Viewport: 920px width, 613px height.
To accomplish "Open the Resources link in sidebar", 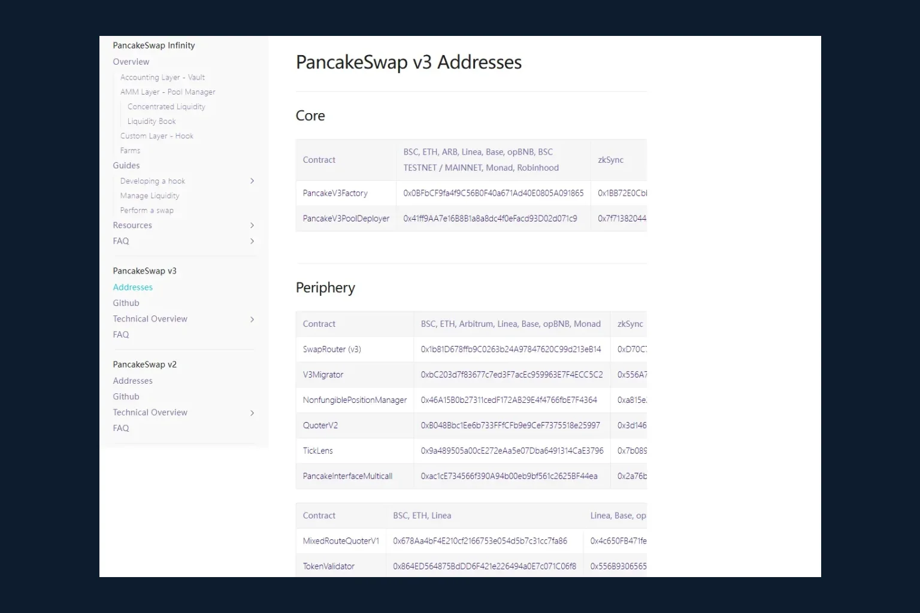I will tap(132, 225).
